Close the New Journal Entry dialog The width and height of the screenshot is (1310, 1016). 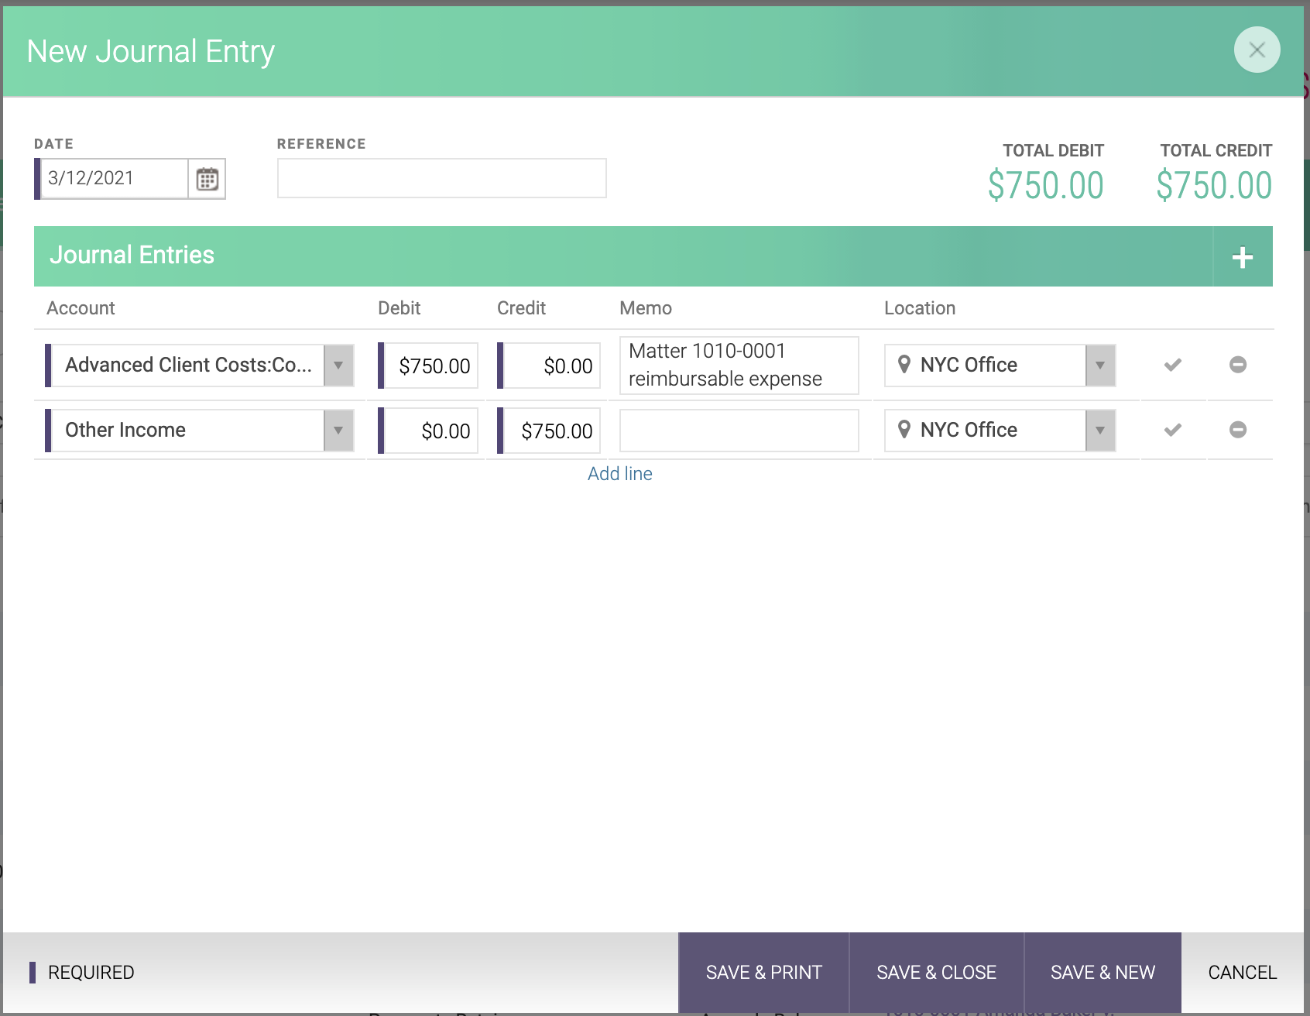pos(1257,50)
